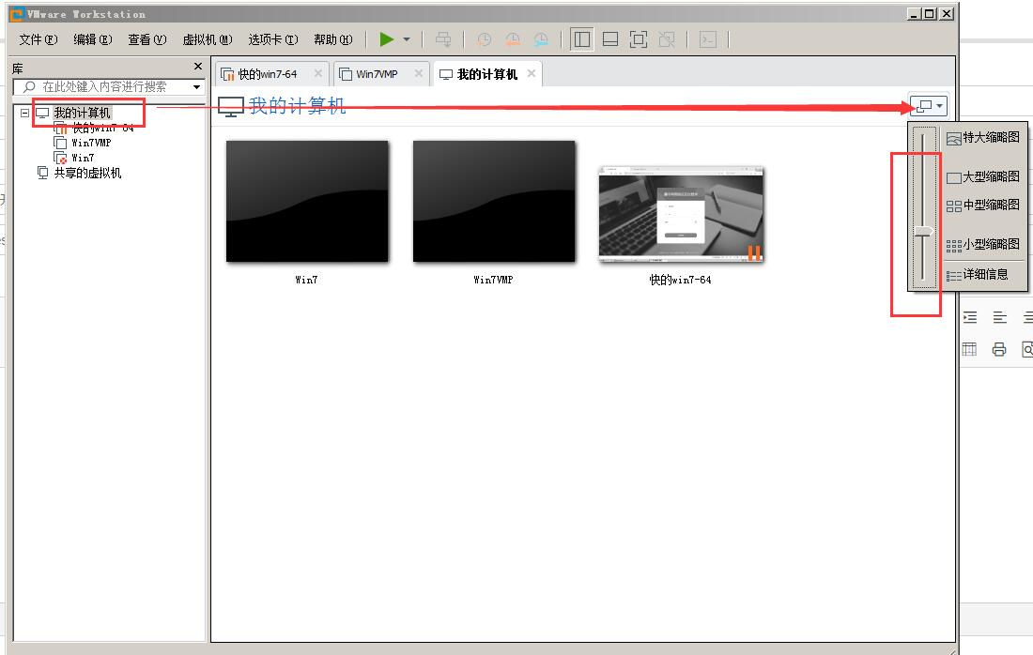Click the take snapshot clock icon
The height and width of the screenshot is (655, 1033).
[x=484, y=39]
